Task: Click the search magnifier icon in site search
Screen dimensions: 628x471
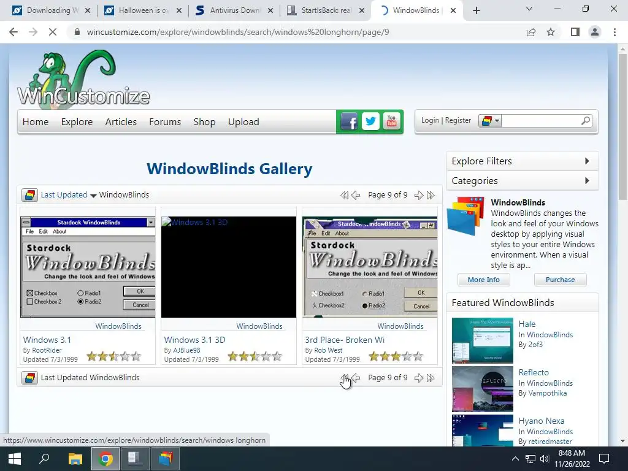Action: coord(586,120)
